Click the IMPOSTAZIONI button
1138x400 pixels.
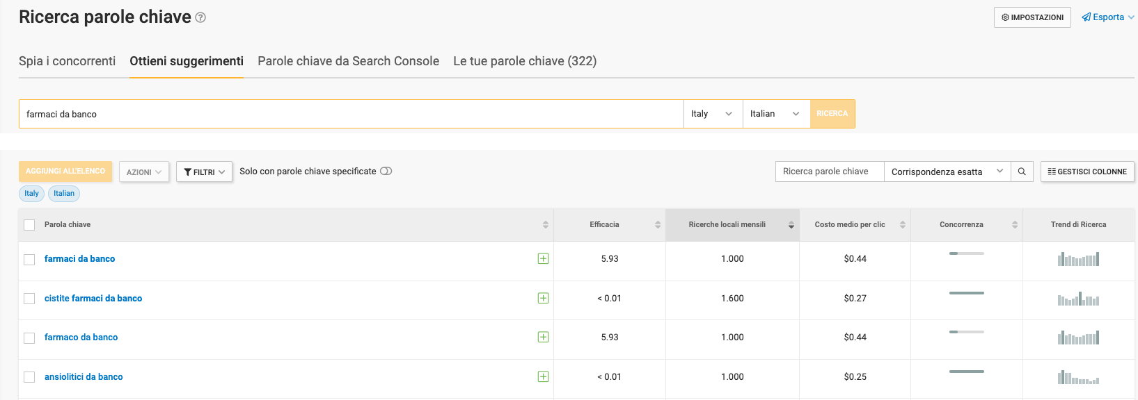point(1032,17)
